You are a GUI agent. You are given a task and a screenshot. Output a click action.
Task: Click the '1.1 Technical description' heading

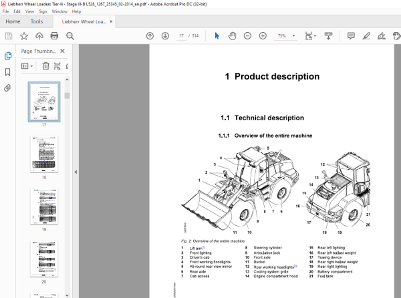click(x=262, y=118)
